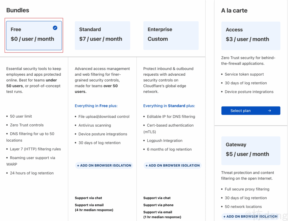Screen dimensions: 288x221
Task: Pick the Enterprise Custom plan card
Action: [x=171, y=36]
